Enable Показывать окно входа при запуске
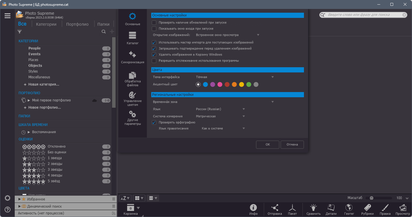 point(154,29)
